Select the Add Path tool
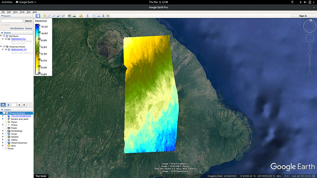317x178 pixels. (x=54, y=16)
